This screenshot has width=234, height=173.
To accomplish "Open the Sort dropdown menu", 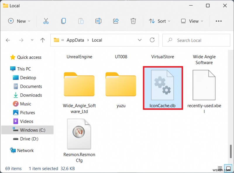I will click(159, 21).
